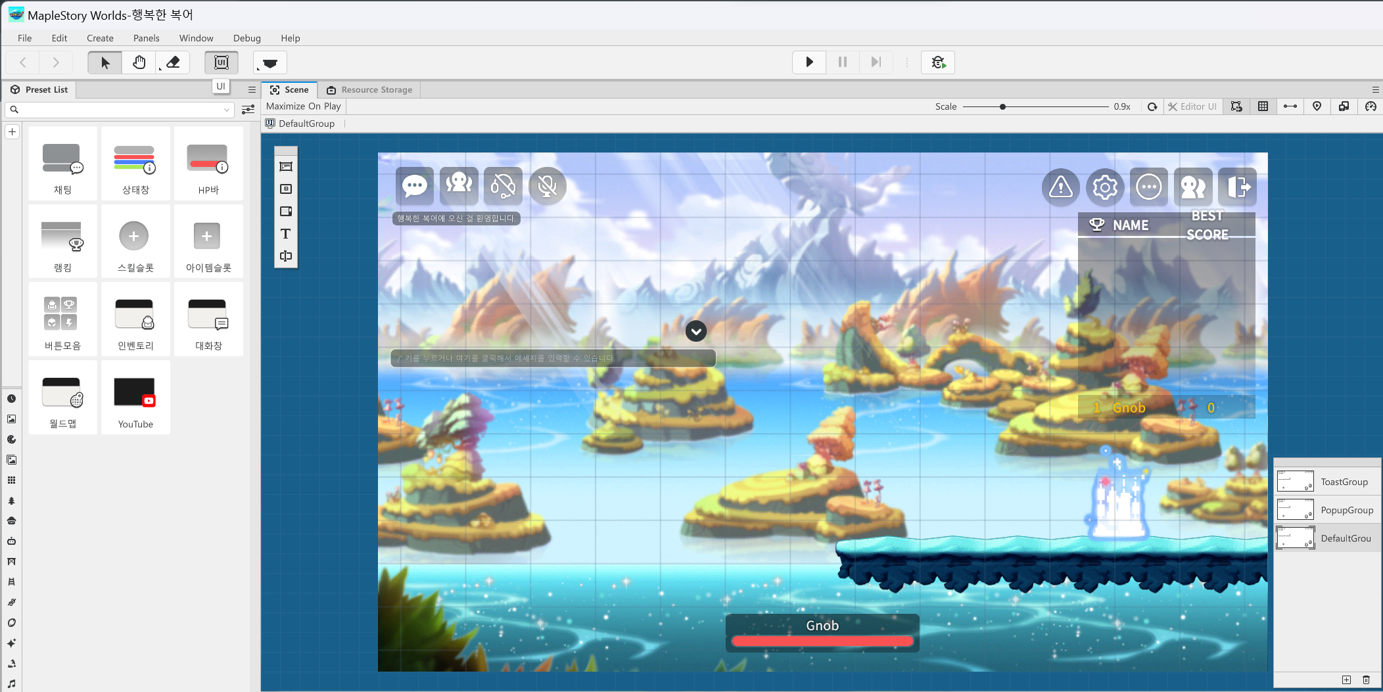Viewport: 1383px width, 692px height.
Task: Select the 상태창 status preset
Action: click(x=135, y=164)
